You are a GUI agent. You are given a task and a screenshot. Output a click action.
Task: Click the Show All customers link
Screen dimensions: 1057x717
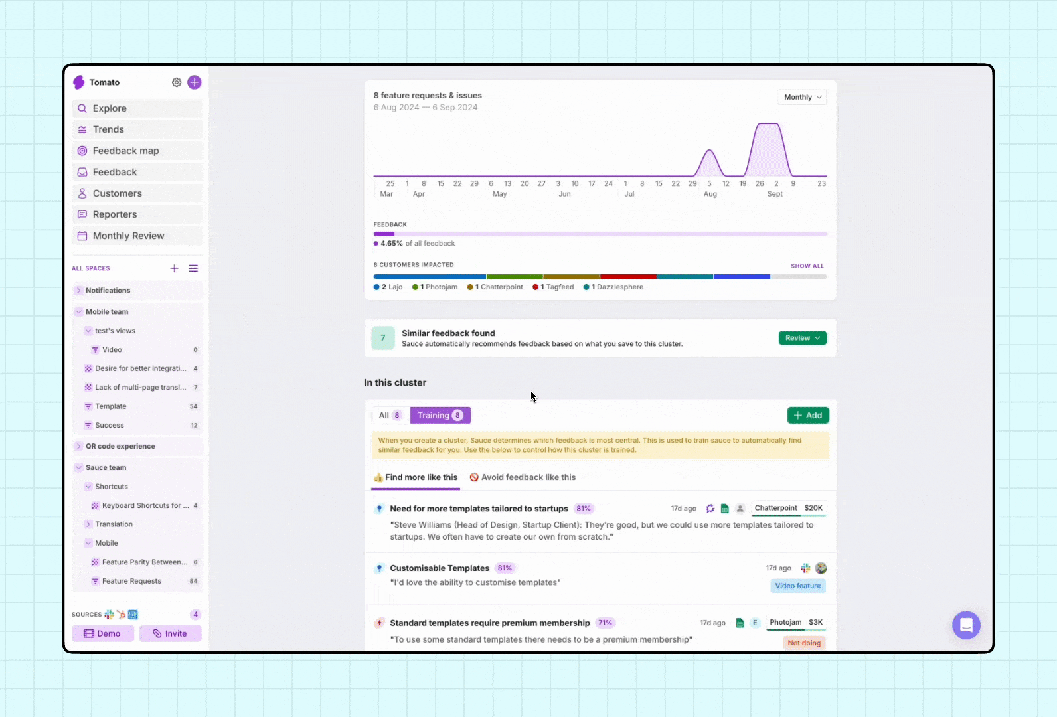click(807, 266)
